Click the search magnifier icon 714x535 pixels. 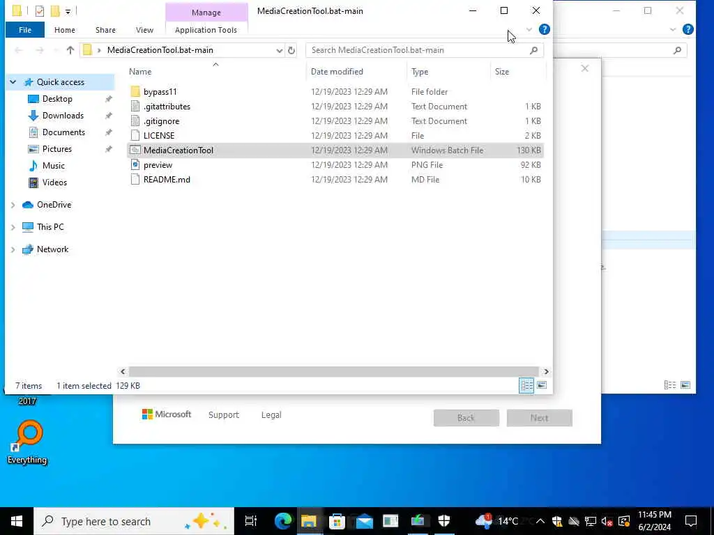(x=533, y=50)
